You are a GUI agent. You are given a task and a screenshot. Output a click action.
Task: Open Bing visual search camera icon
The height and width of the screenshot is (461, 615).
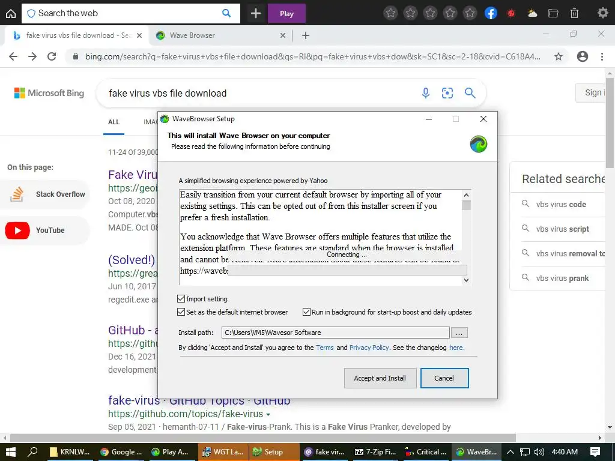tap(447, 93)
